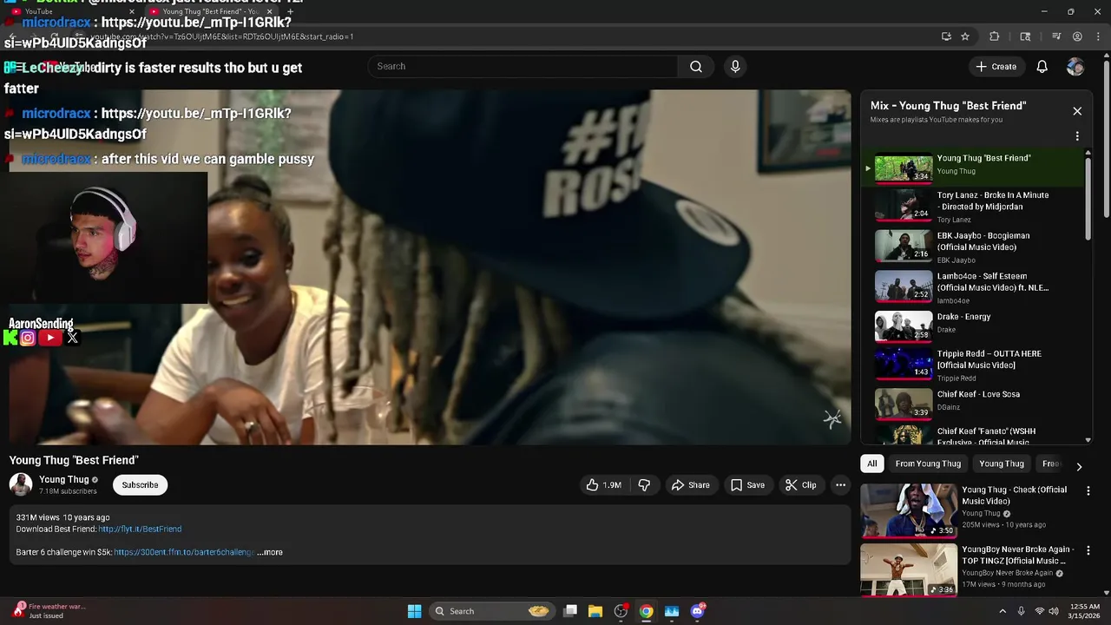Viewport: 1111px width, 625px height.
Task: Select the Young Thug filter chip
Action: point(1002,464)
